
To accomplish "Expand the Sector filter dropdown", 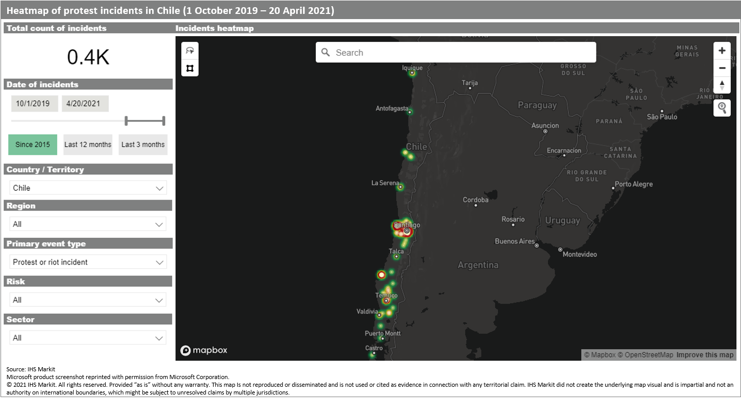I will click(x=88, y=338).
